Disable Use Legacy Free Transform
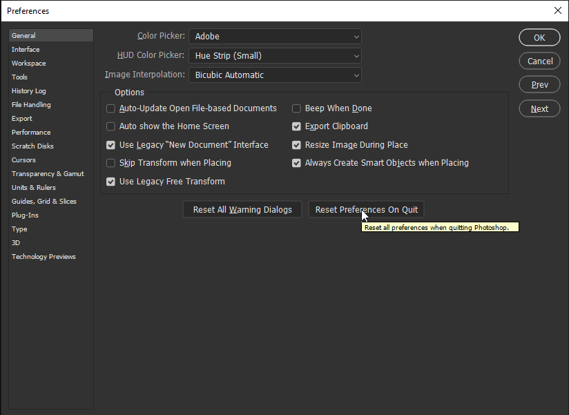The width and height of the screenshot is (569, 415). pos(110,182)
